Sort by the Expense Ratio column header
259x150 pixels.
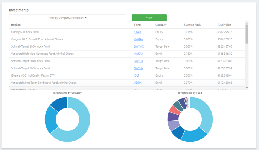click(192, 25)
